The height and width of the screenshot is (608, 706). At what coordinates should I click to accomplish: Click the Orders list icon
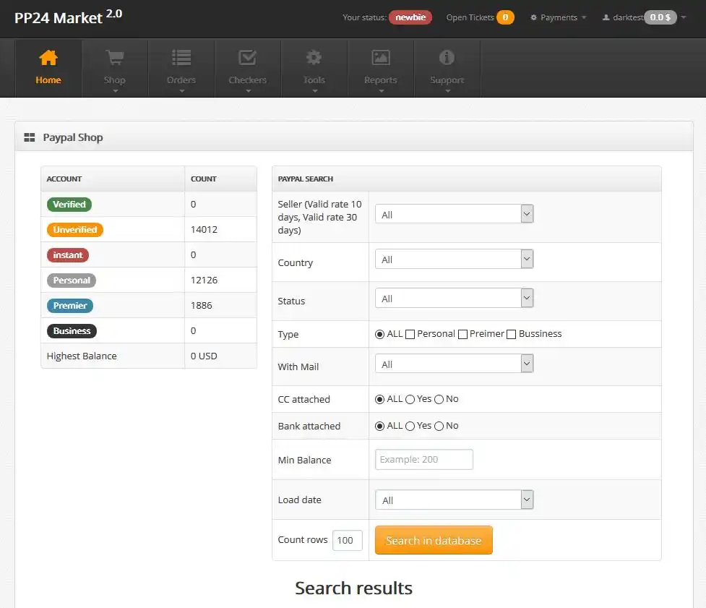[x=181, y=58]
